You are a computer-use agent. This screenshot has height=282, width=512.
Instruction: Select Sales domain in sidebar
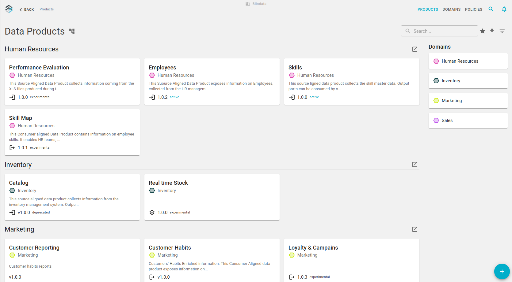[468, 121]
